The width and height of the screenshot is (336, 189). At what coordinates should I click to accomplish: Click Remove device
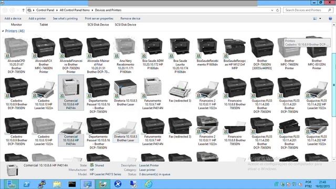[x=130, y=19]
